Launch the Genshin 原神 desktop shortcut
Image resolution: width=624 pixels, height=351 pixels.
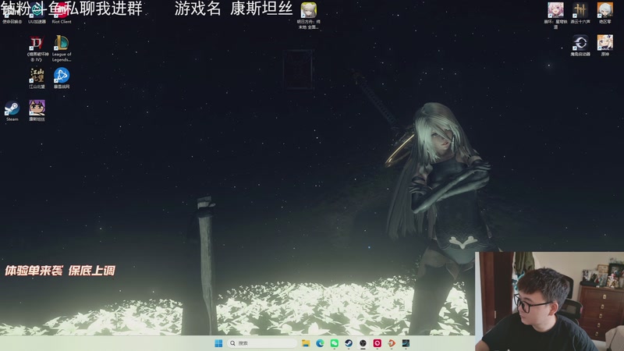(x=605, y=46)
